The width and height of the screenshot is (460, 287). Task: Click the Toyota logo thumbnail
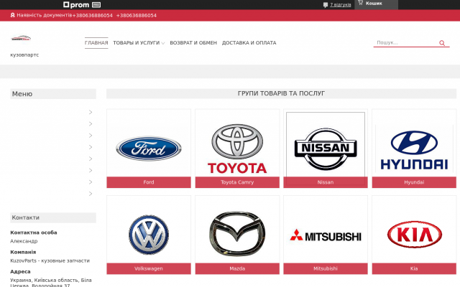pyautogui.click(x=237, y=149)
